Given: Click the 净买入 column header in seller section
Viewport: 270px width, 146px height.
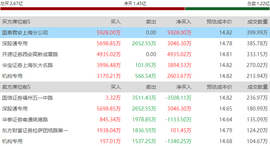Looking at the screenshot, I should [x=183, y=87].
